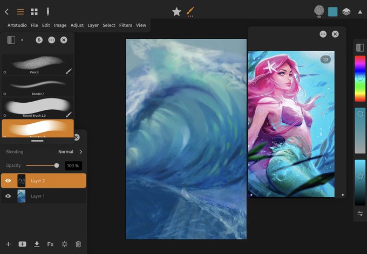The width and height of the screenshot is (367, 254).
Task: Hide Layer 1 with its eye icon
Action: 8,196
